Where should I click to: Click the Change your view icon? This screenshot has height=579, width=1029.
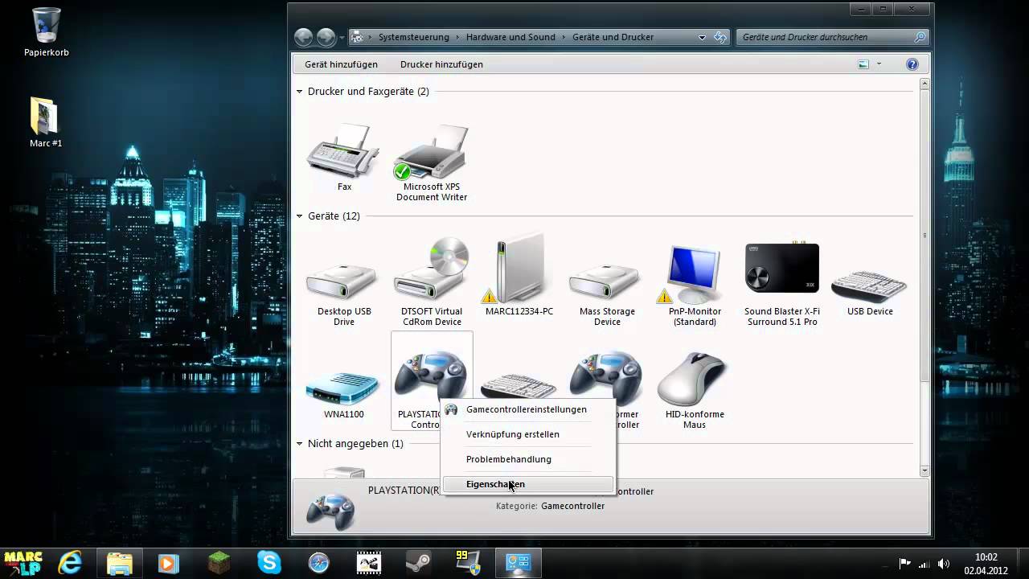(x=863, y=64)
